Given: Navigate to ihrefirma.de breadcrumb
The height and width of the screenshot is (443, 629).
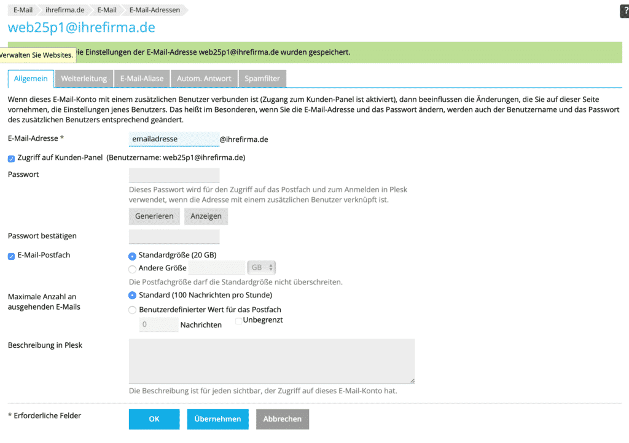Looking at the screenshot, I should (x=64, y=10).
